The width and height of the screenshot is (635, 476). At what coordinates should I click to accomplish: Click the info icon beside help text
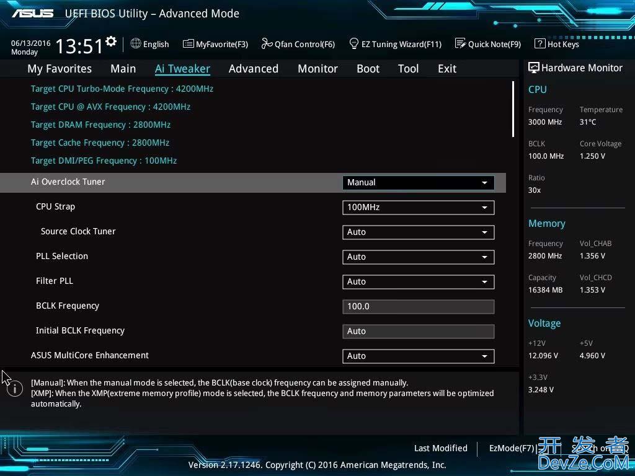[x=15, y=389]
